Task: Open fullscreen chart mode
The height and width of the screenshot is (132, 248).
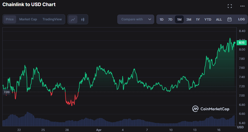Action: 230,6
